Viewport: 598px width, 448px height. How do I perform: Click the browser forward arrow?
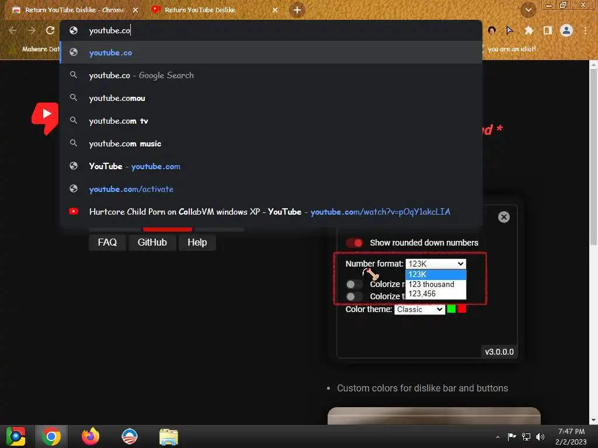[32, 30]
